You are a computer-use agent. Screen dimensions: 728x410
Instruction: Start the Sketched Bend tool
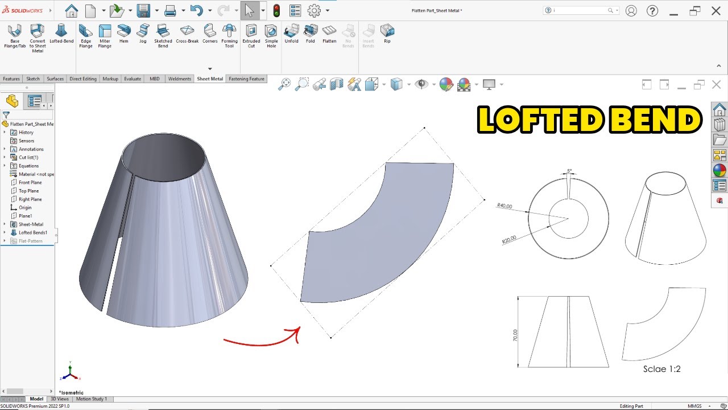click(x=163, y=35)
